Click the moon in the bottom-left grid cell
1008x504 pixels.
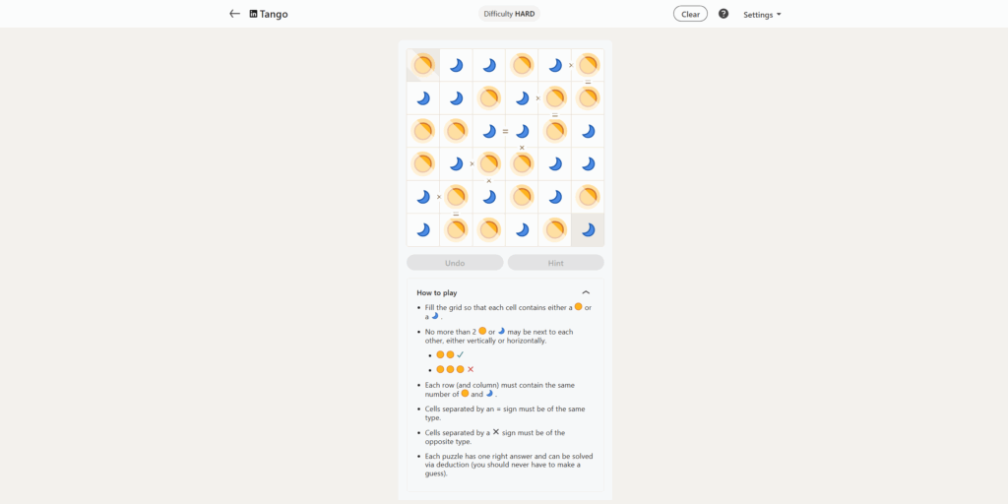coord(423,229)
